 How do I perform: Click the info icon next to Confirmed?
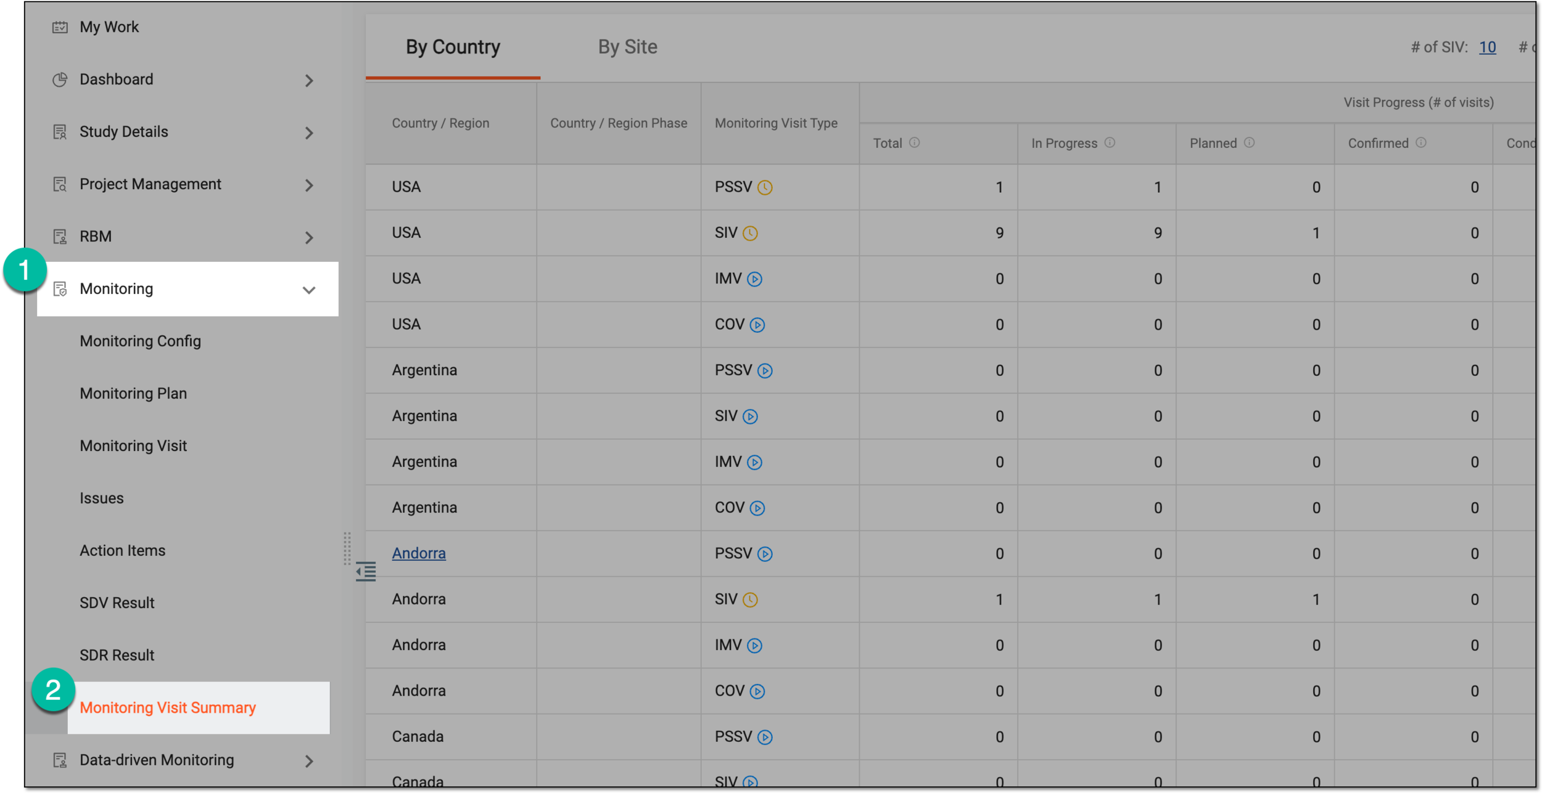pyautogui.click(x=1421, y=143)
